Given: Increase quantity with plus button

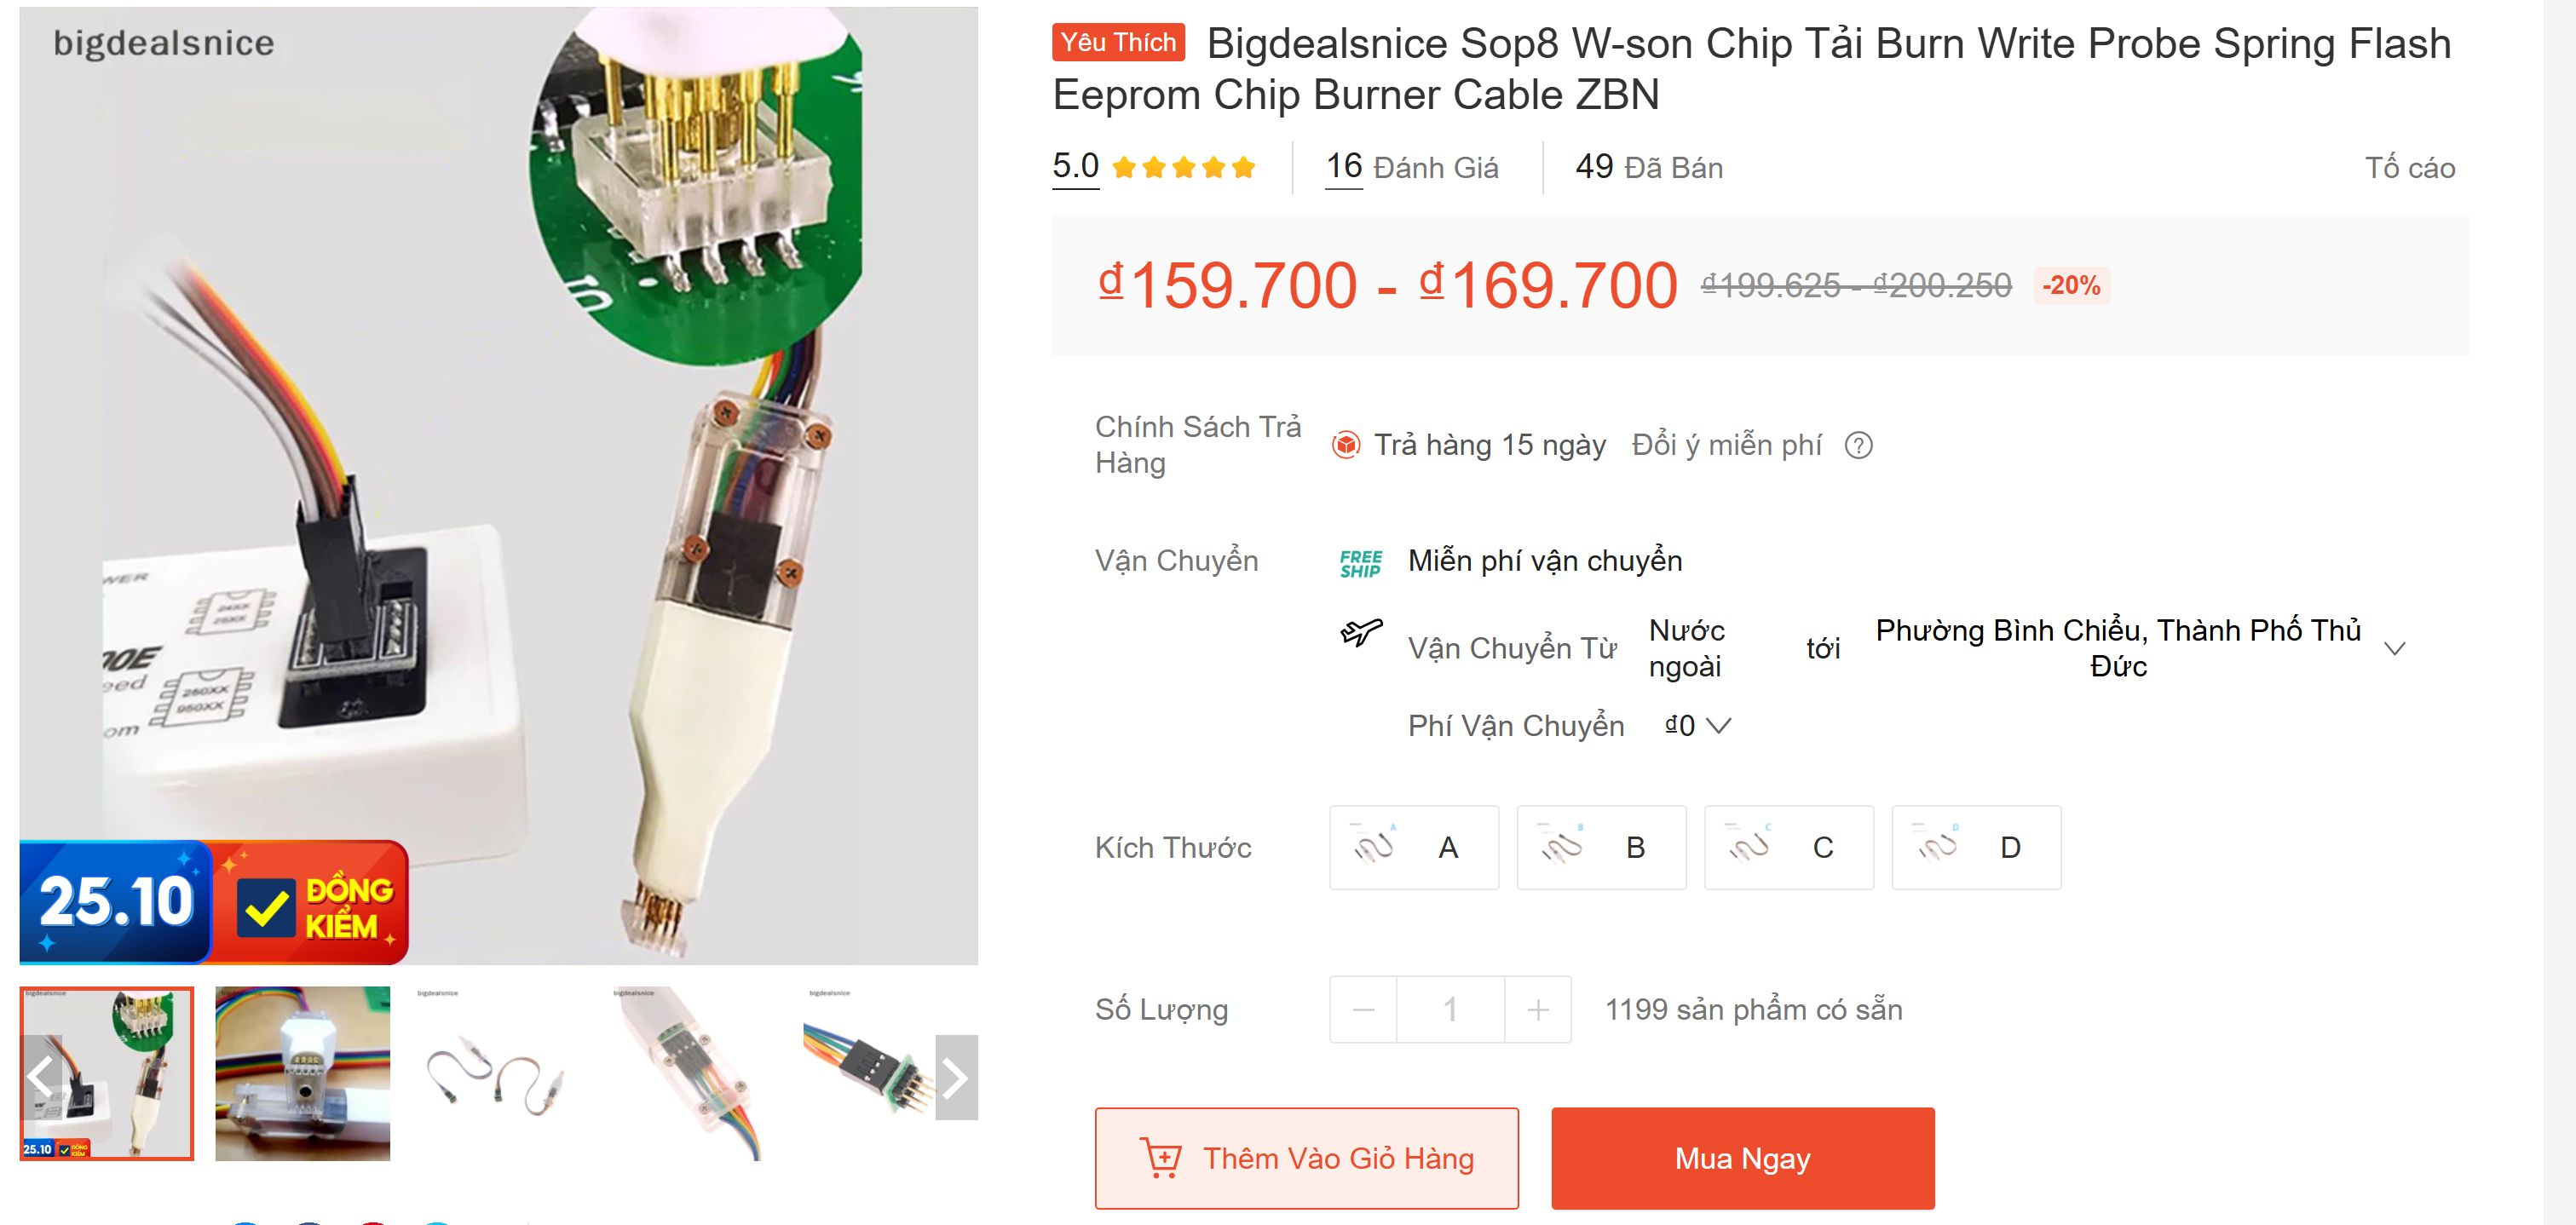Looking at the screenshot, I should (x=1538, y=1010).
